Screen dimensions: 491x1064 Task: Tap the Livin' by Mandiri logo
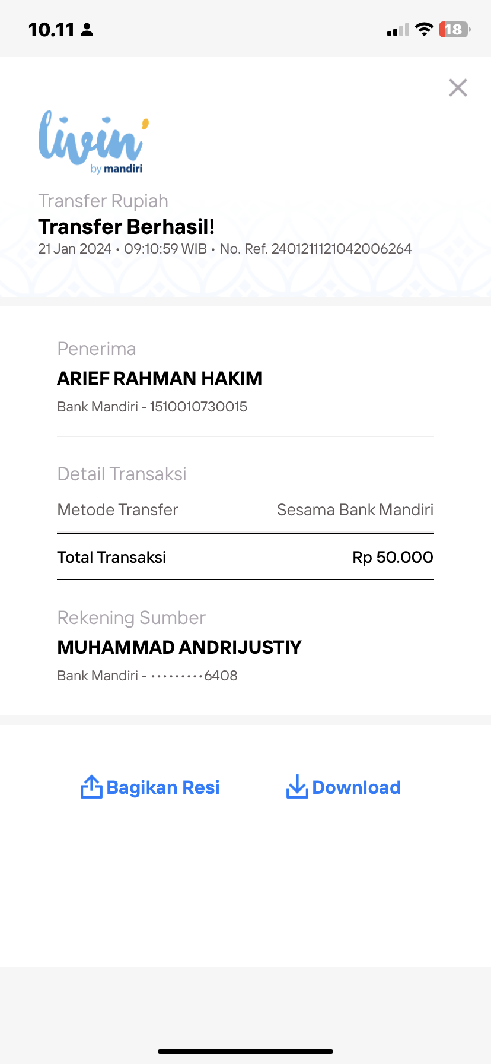pos(94,142)
